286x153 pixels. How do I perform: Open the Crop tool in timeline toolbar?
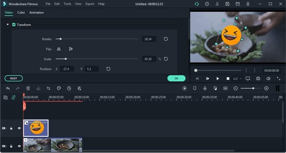(48, 88)
